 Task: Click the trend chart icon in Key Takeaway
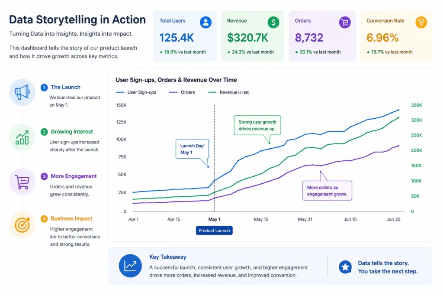130,266
